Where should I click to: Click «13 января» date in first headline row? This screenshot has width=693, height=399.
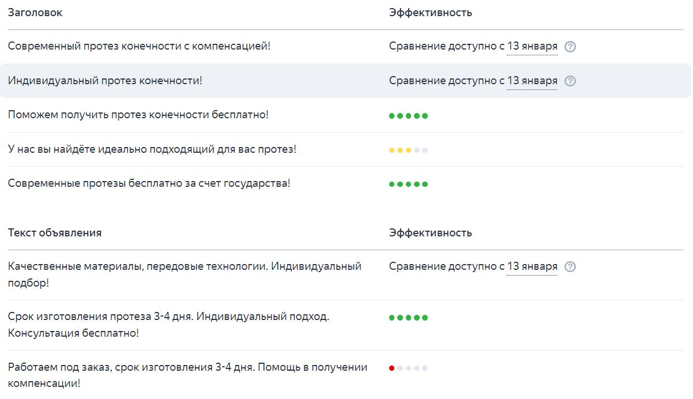(x=532, y=46)
